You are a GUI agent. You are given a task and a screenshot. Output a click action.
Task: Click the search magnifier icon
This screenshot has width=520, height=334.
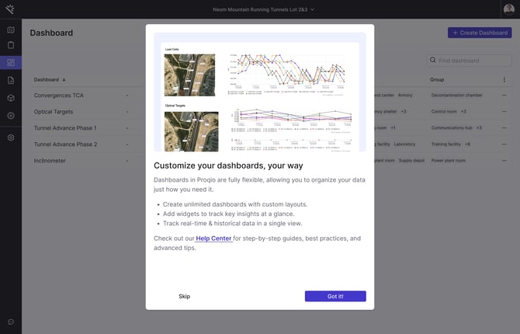tap(432, 60)
